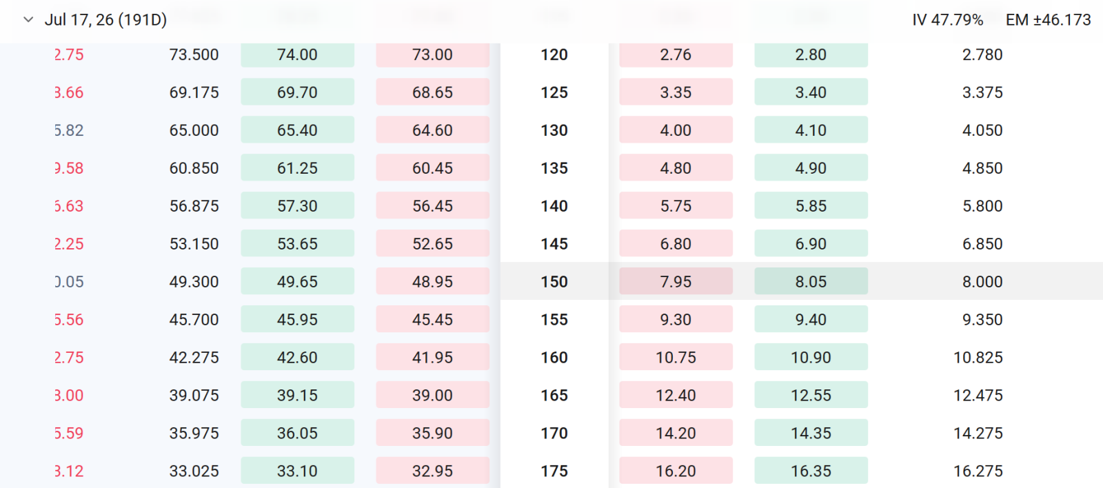This screenshot has width=1103, height=488.
Task: Click the 14.275 put mid price
Action: 978,433
